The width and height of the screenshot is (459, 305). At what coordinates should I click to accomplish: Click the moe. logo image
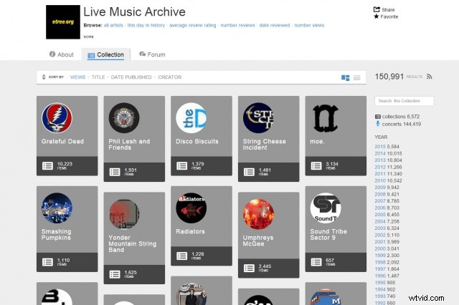[x=326, y=117]
